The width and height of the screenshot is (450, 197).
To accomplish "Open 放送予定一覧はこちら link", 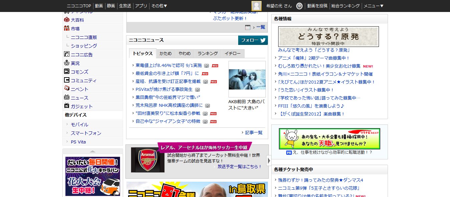I will (240, 166).
